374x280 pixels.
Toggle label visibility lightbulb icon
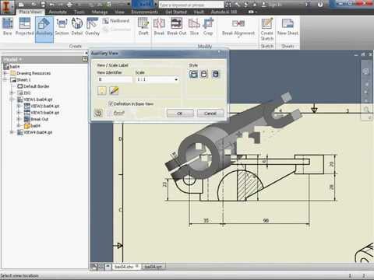click(x=102, y=90)
